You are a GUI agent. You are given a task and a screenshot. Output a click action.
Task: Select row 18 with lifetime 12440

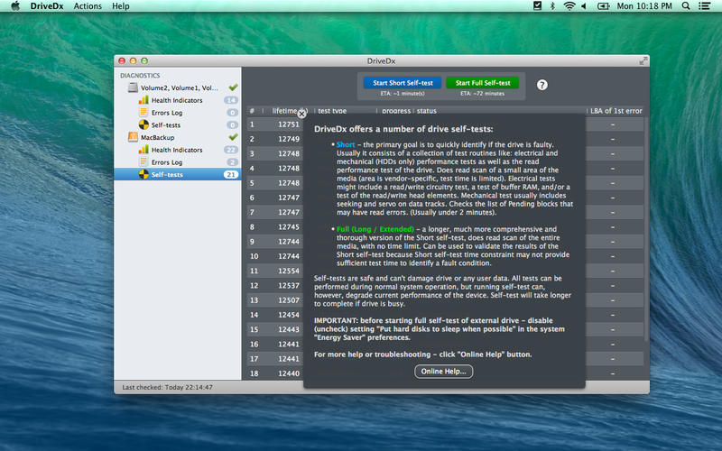pyautogui.click(x=275, y=373)
